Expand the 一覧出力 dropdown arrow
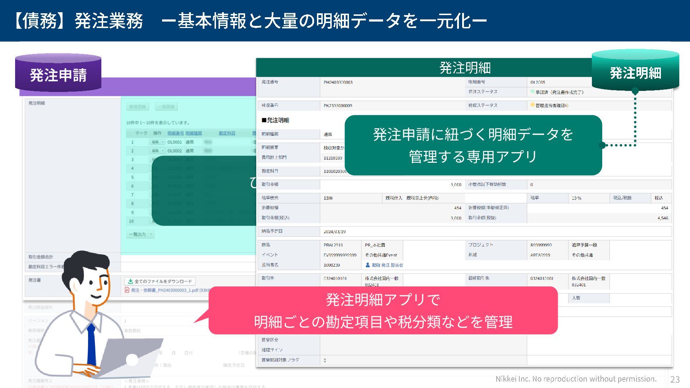 click(x=151, y=234)
